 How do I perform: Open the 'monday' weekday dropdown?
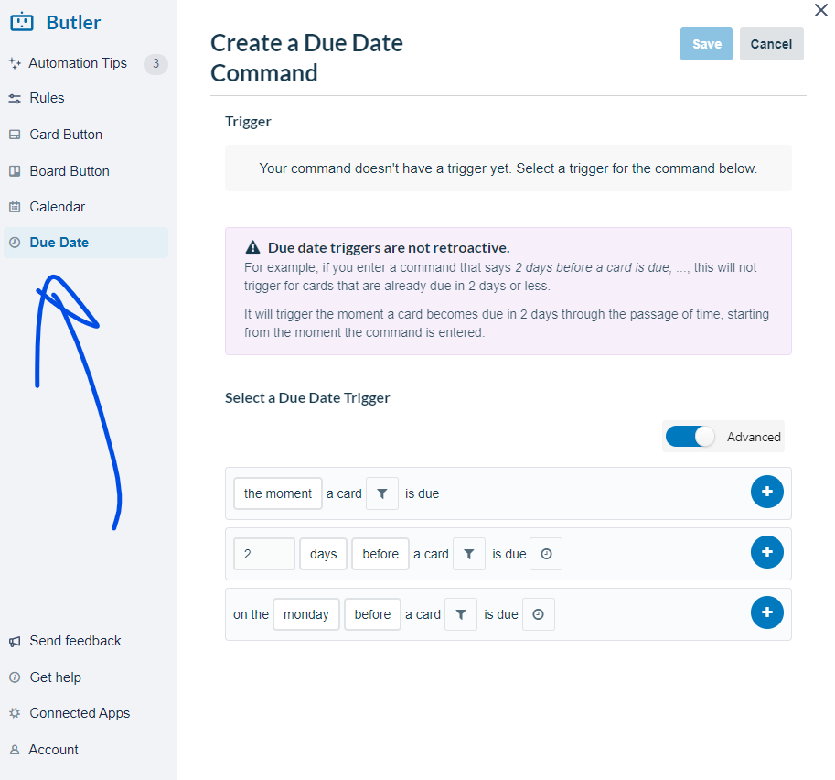(x=306, y=614)
